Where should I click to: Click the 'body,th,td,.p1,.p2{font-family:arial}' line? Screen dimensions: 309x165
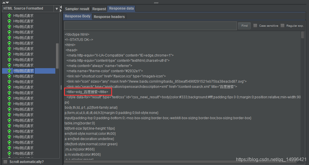[91, 108]
